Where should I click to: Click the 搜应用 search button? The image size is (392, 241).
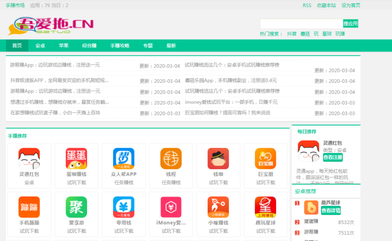click(x=351, y=24)
